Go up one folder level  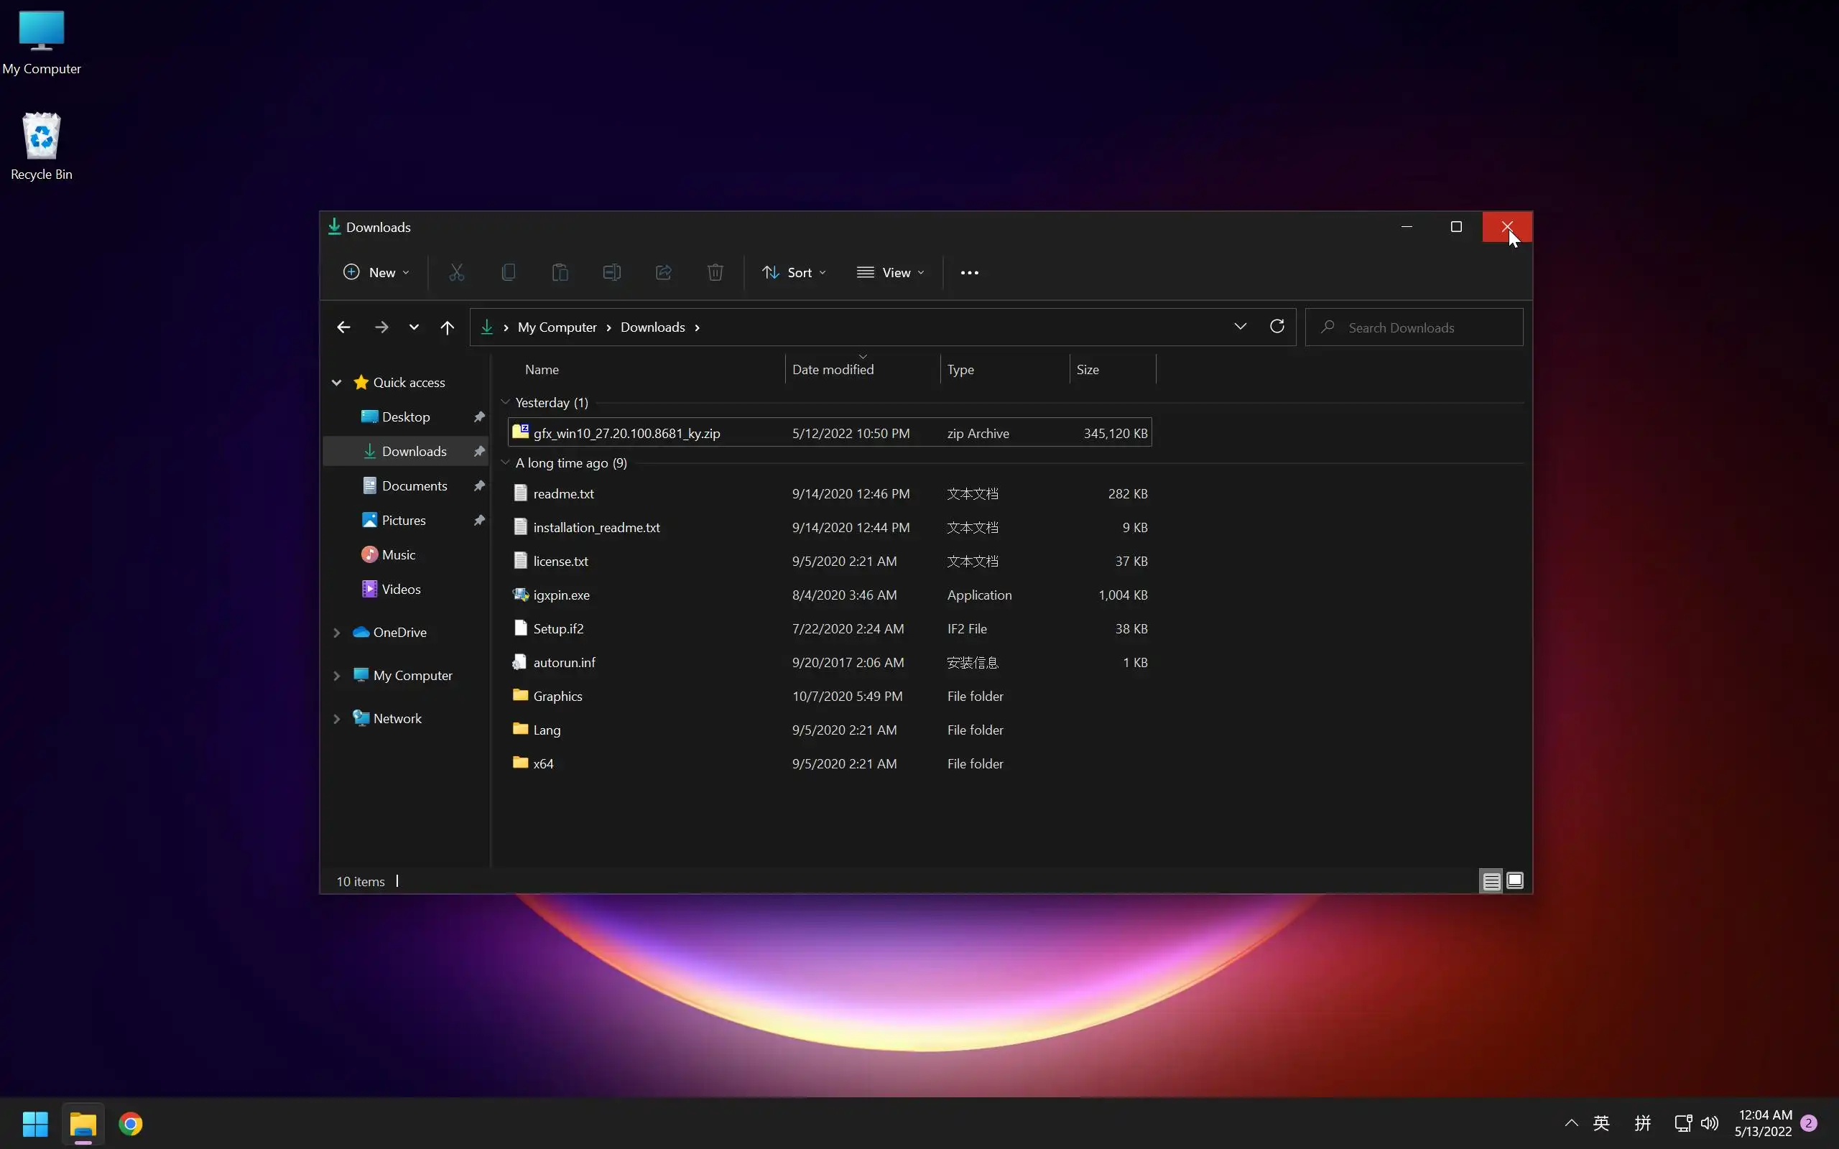[447, 327]
